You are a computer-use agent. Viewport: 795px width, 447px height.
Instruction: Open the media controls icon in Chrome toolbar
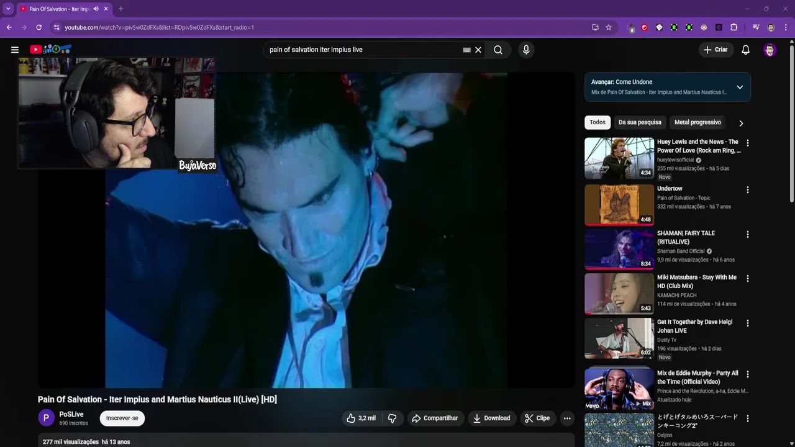[756, 27]
